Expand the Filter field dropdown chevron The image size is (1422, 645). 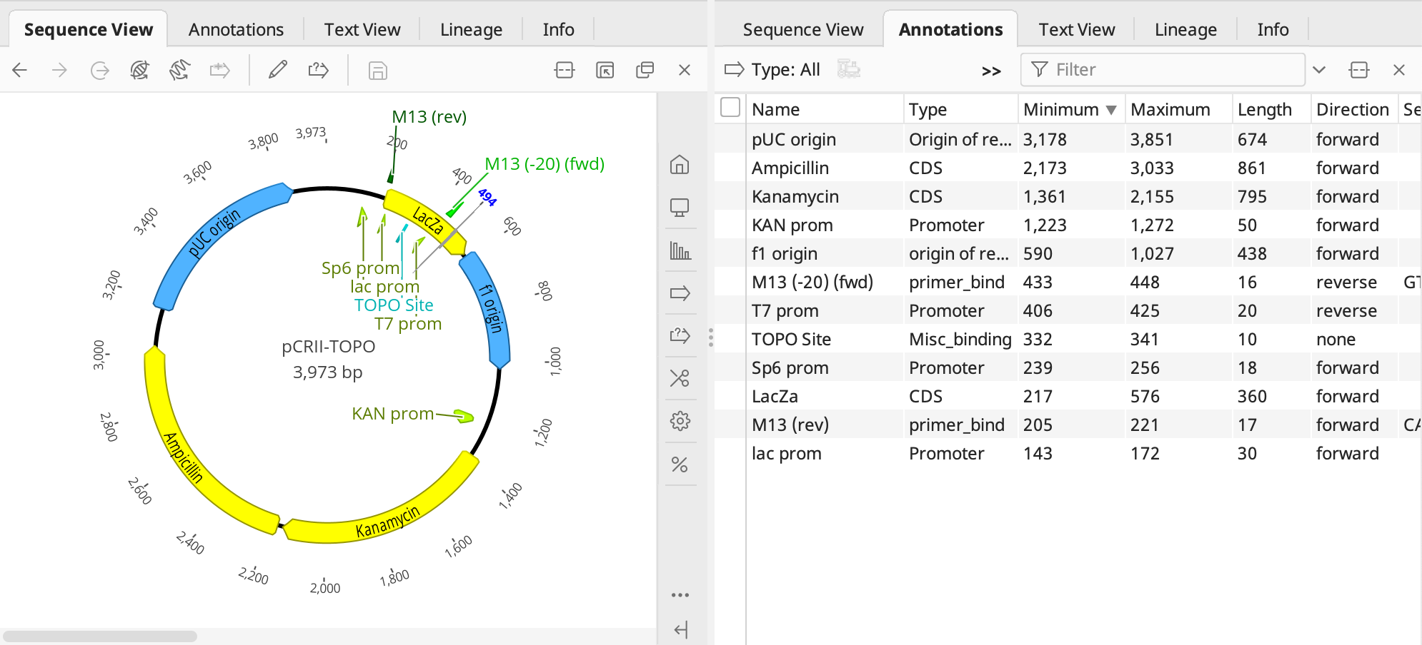[x=1319, y=70]
